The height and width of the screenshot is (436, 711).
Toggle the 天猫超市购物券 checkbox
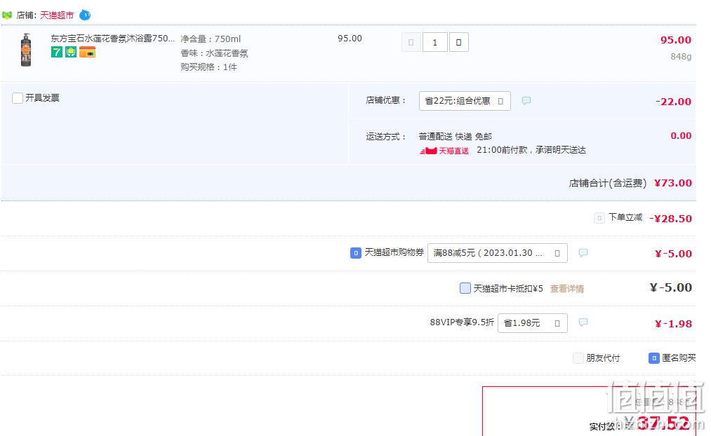click(355, 253)
